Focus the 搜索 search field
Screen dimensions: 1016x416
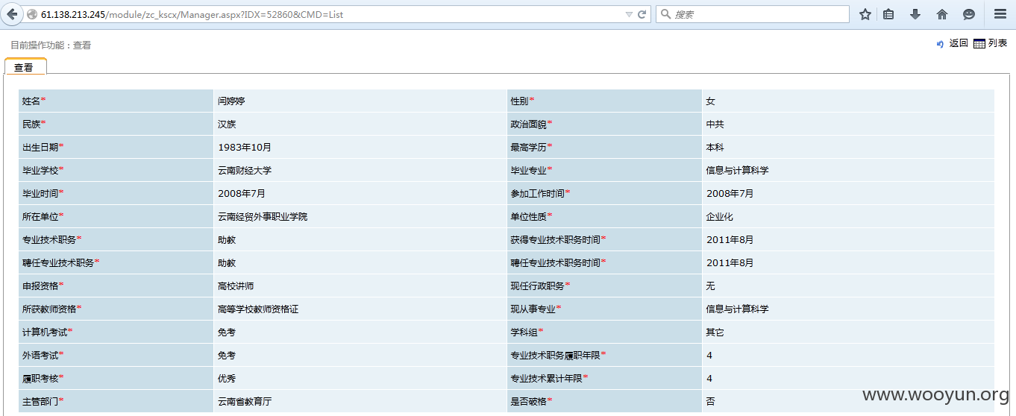pyautogui.click(x=753, y=14)
